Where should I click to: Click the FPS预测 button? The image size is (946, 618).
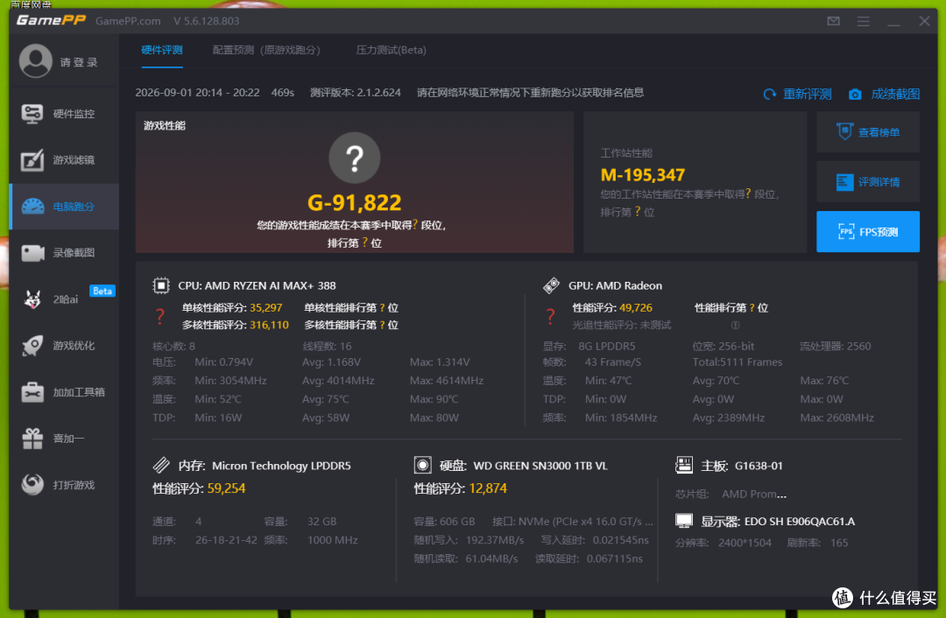click(868, 231)
